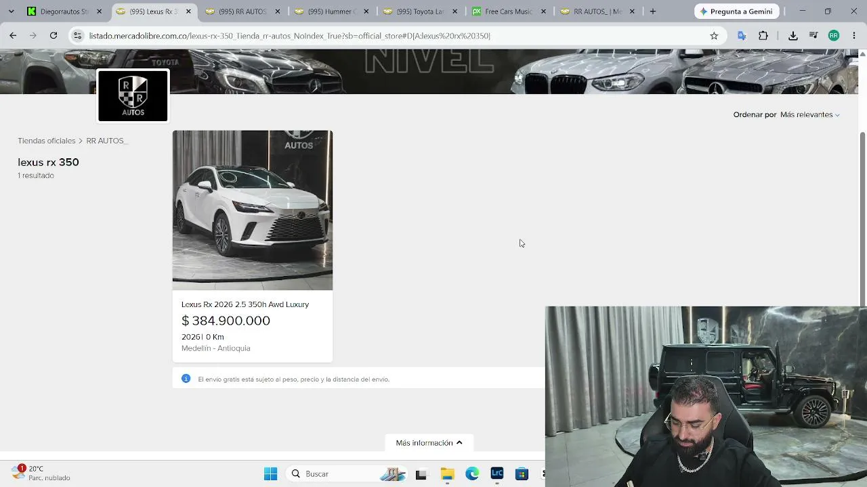Click the 1 resultado count text
Image resolution: width=867 pixels, height=487 pixels.
(x=36, y=176)
